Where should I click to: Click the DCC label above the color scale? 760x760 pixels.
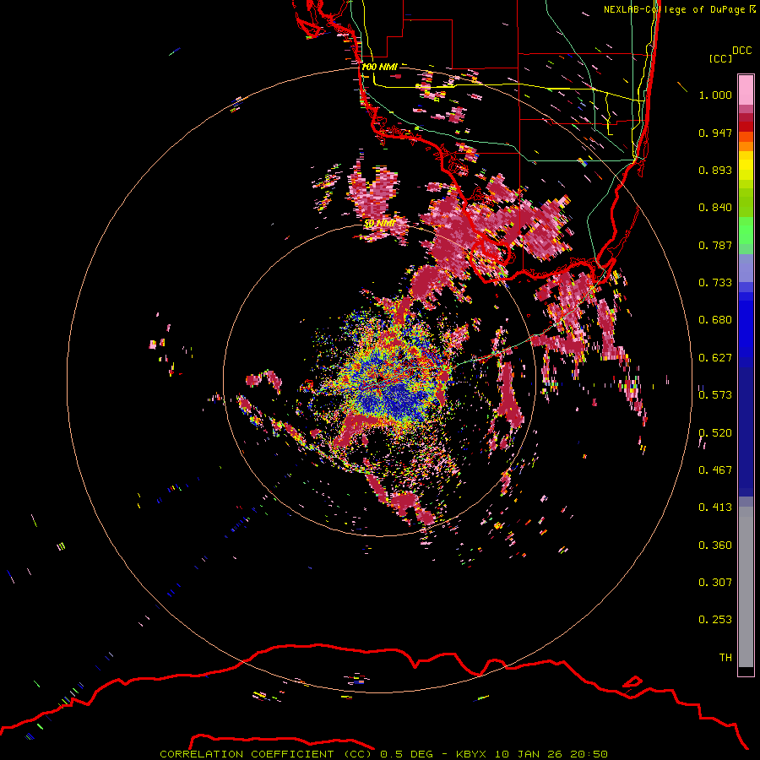point(741,51)
